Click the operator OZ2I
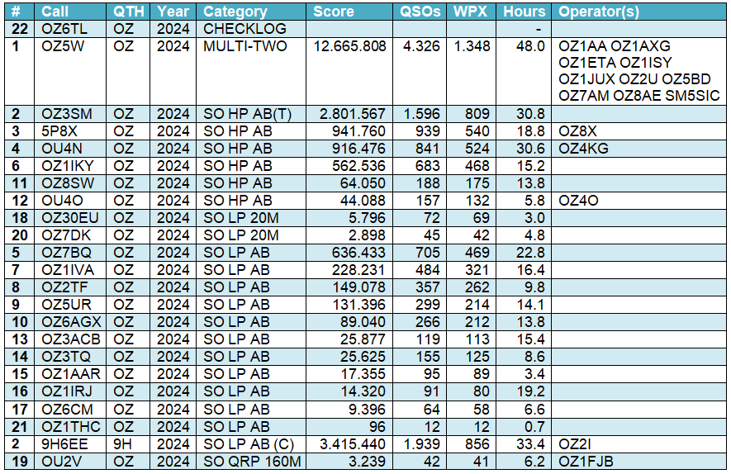The width and height of the screenshot is (731, 474). [x=575, y=443]
